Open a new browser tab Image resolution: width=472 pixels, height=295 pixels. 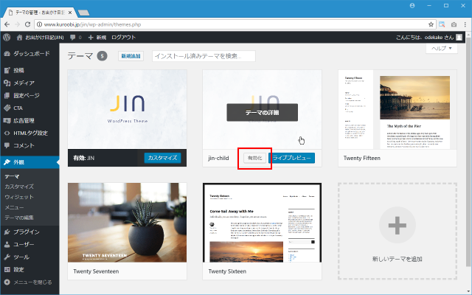[83, 13]
